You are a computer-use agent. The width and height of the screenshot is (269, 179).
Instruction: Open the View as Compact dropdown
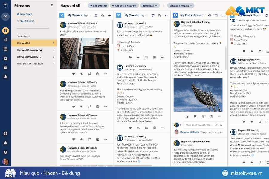point(181,5)
